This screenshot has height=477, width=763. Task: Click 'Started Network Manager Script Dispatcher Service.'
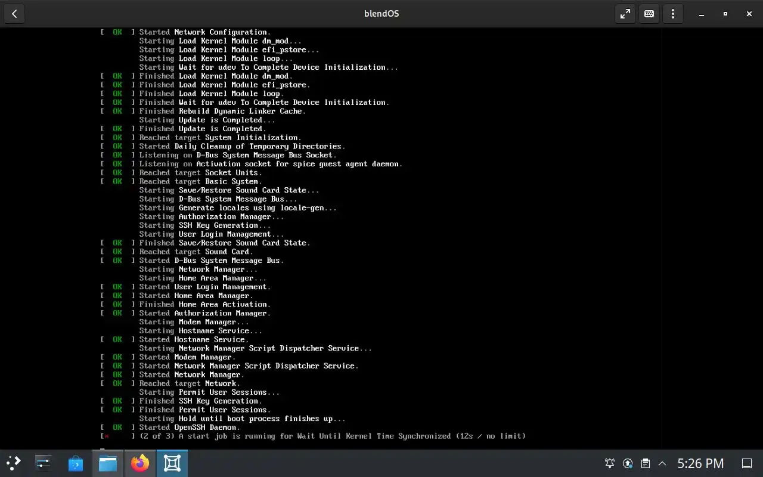pos(249,366)
